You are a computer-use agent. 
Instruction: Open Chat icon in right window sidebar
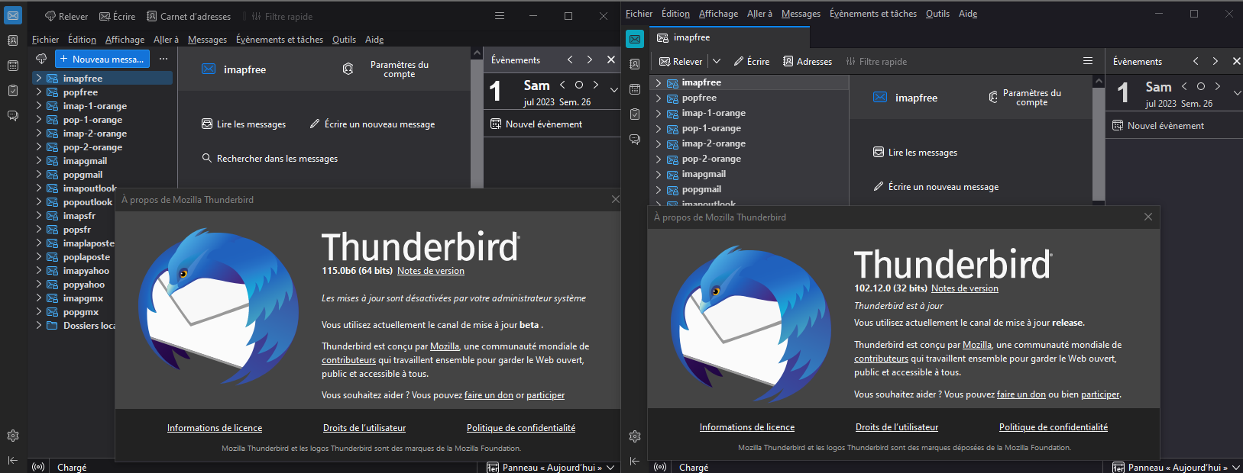[x=635, y=140]
